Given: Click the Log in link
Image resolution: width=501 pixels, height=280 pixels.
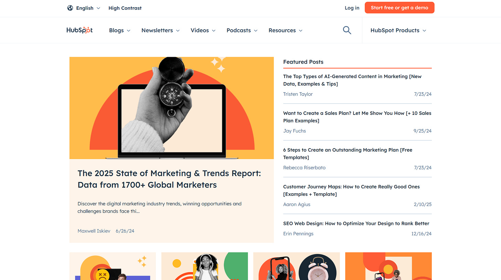Looking at the screenshot, I should pos(352,8).
